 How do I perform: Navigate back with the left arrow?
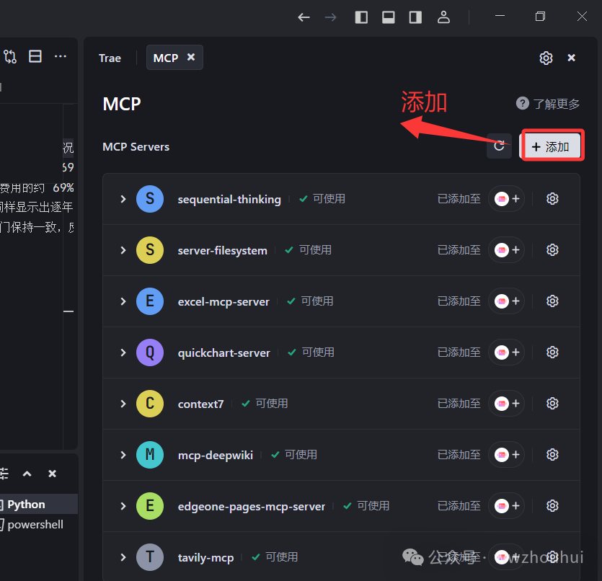[304, 17]
